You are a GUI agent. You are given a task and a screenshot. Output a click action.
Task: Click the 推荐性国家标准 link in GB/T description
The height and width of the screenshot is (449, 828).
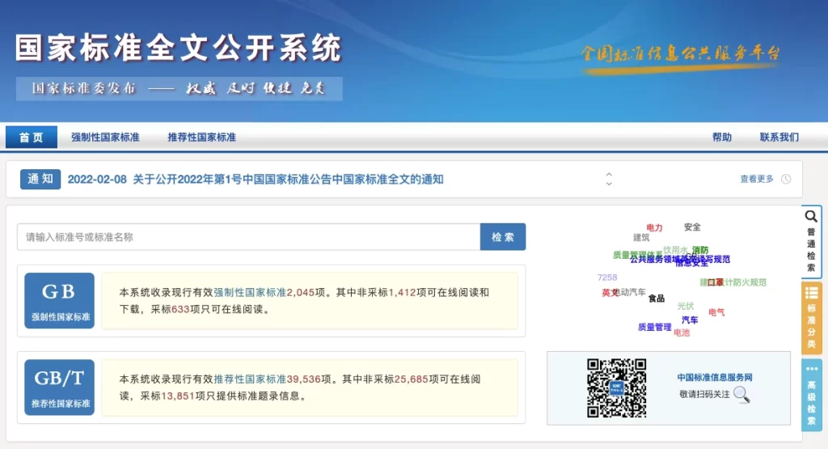(x=250, y=379)
